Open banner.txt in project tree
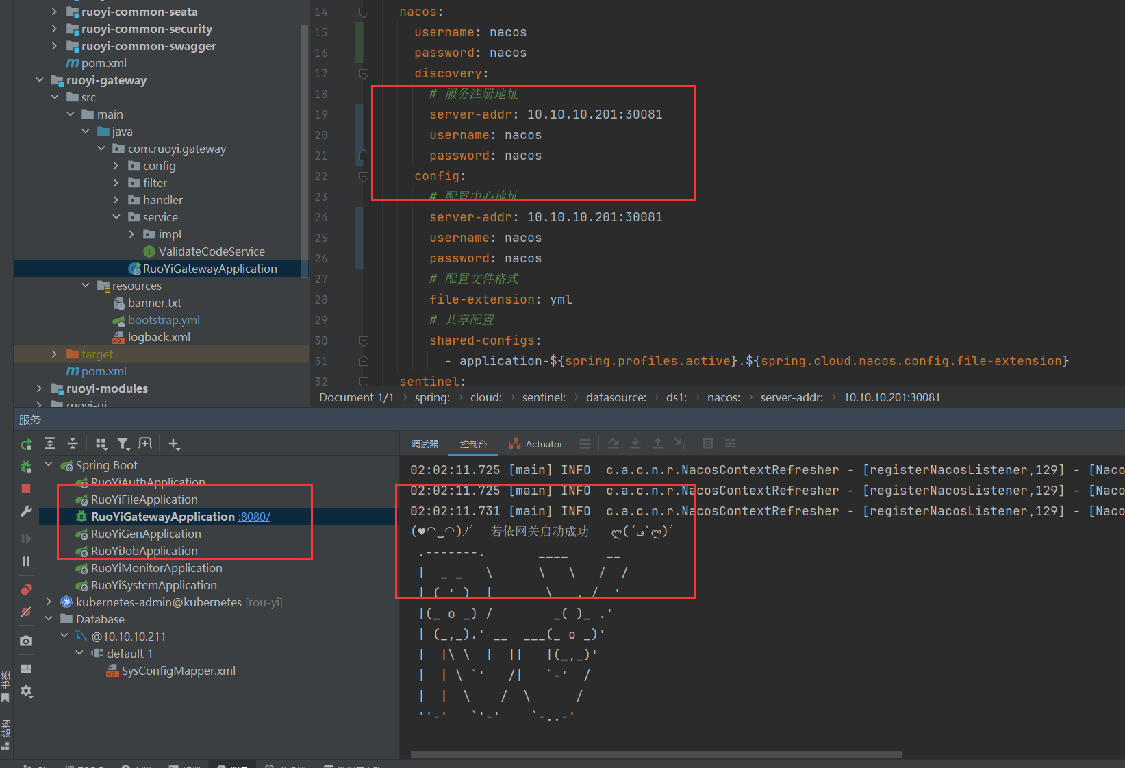The width and height of the screenshot is (1125, 768). coord(154,303)
